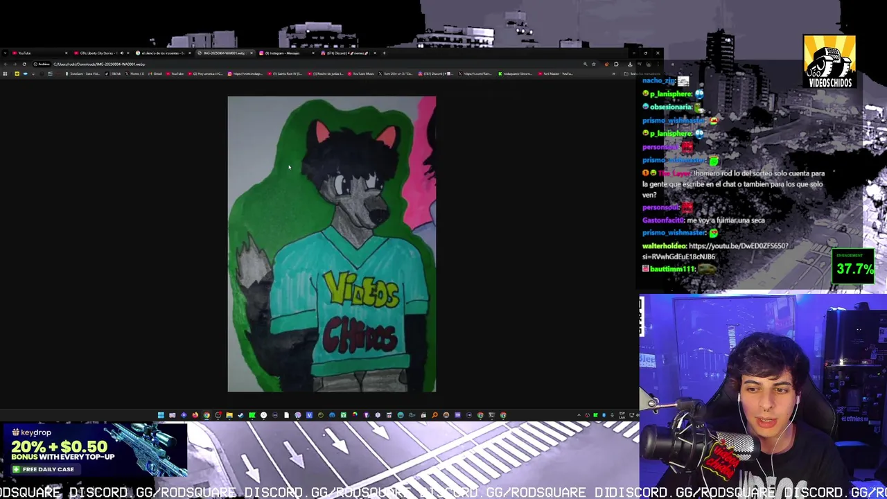Close the YouTube tab

coord(67,53)
